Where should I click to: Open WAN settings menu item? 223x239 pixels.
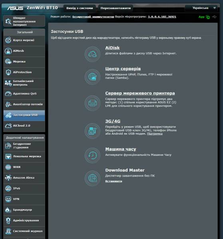[x=24, y=167]
